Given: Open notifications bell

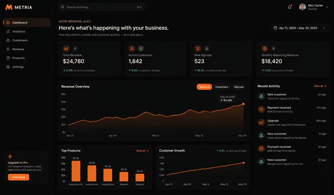Looking at the screenshot, I should [289, 7].
